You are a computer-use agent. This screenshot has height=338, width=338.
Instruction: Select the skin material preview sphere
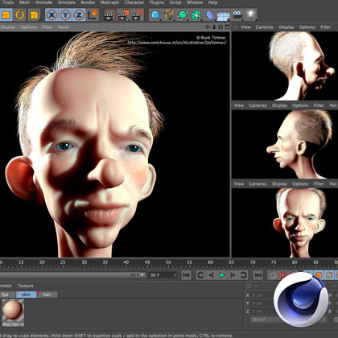13,310
